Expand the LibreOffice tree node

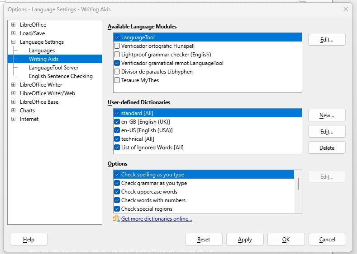click(x=14, y=24)
